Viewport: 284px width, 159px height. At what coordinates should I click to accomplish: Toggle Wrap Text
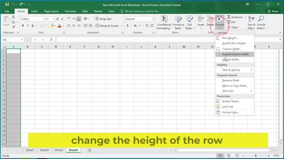103,19
